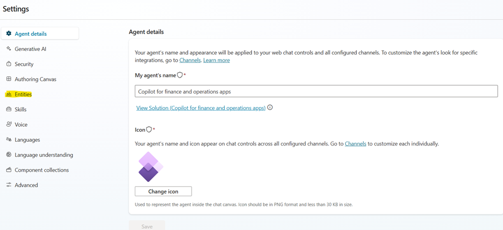Click the Authoring Canvas grid icon

(9, 79)
